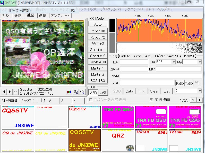Image resolution: width=205 pixels, height=153 pixels.
Task: Select Scottie 2 RX mode
Action: coord(98,56)
